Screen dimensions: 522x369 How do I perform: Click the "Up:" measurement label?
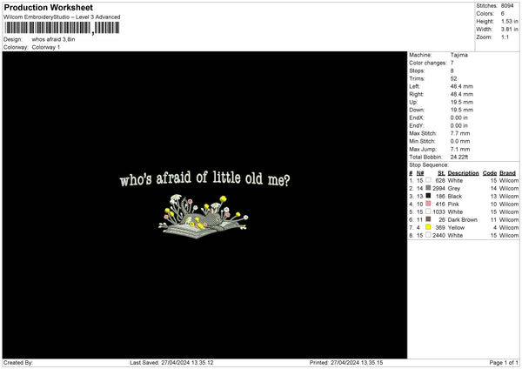coord(413,102)
